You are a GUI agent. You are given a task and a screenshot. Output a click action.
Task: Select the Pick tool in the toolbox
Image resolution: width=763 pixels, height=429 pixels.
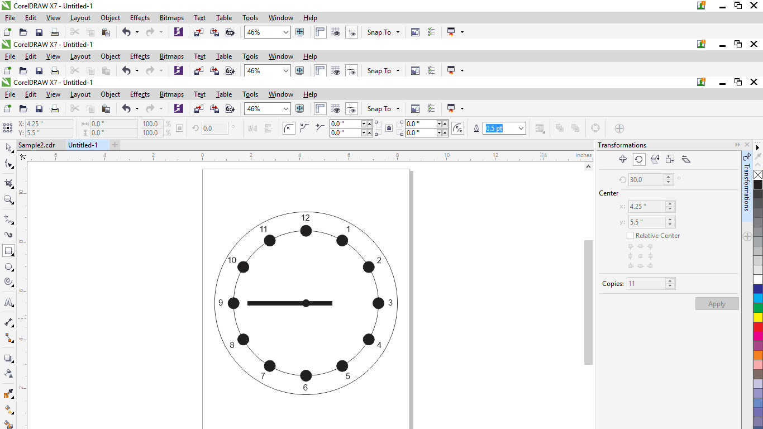8,147
